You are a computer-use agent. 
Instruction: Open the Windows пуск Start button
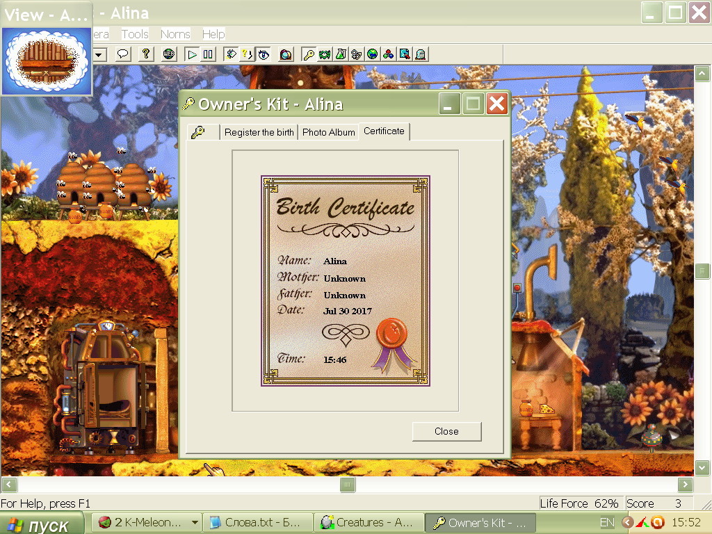42,524
